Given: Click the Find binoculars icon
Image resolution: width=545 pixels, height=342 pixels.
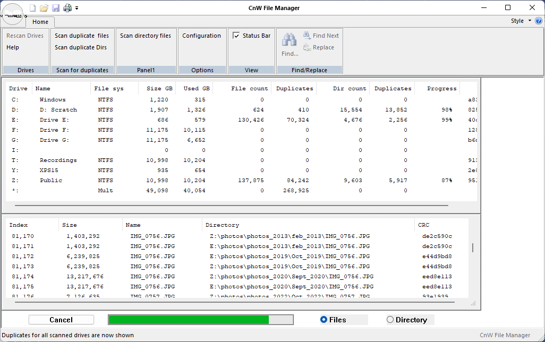Looking at the screenshot, I should (289, 40).
